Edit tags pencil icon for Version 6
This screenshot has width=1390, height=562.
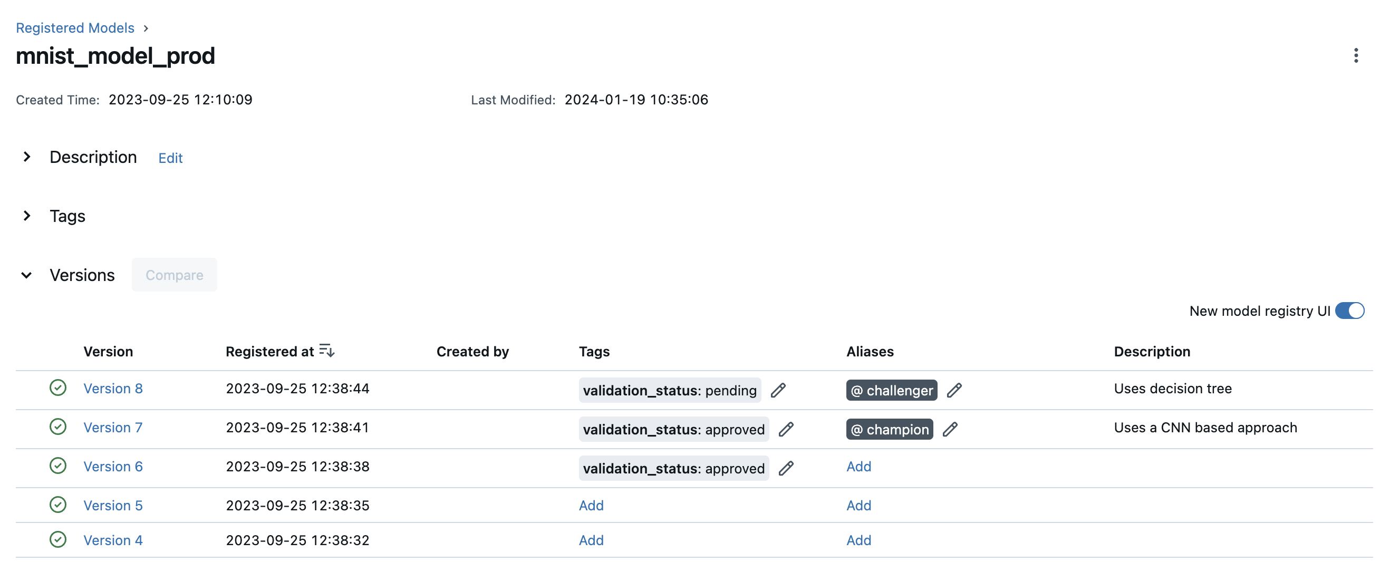(786, 468)
